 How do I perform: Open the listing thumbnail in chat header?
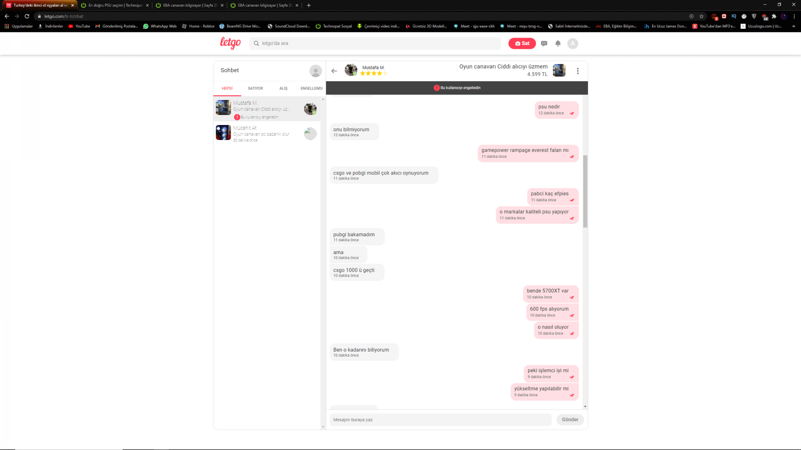click(559, 70)
